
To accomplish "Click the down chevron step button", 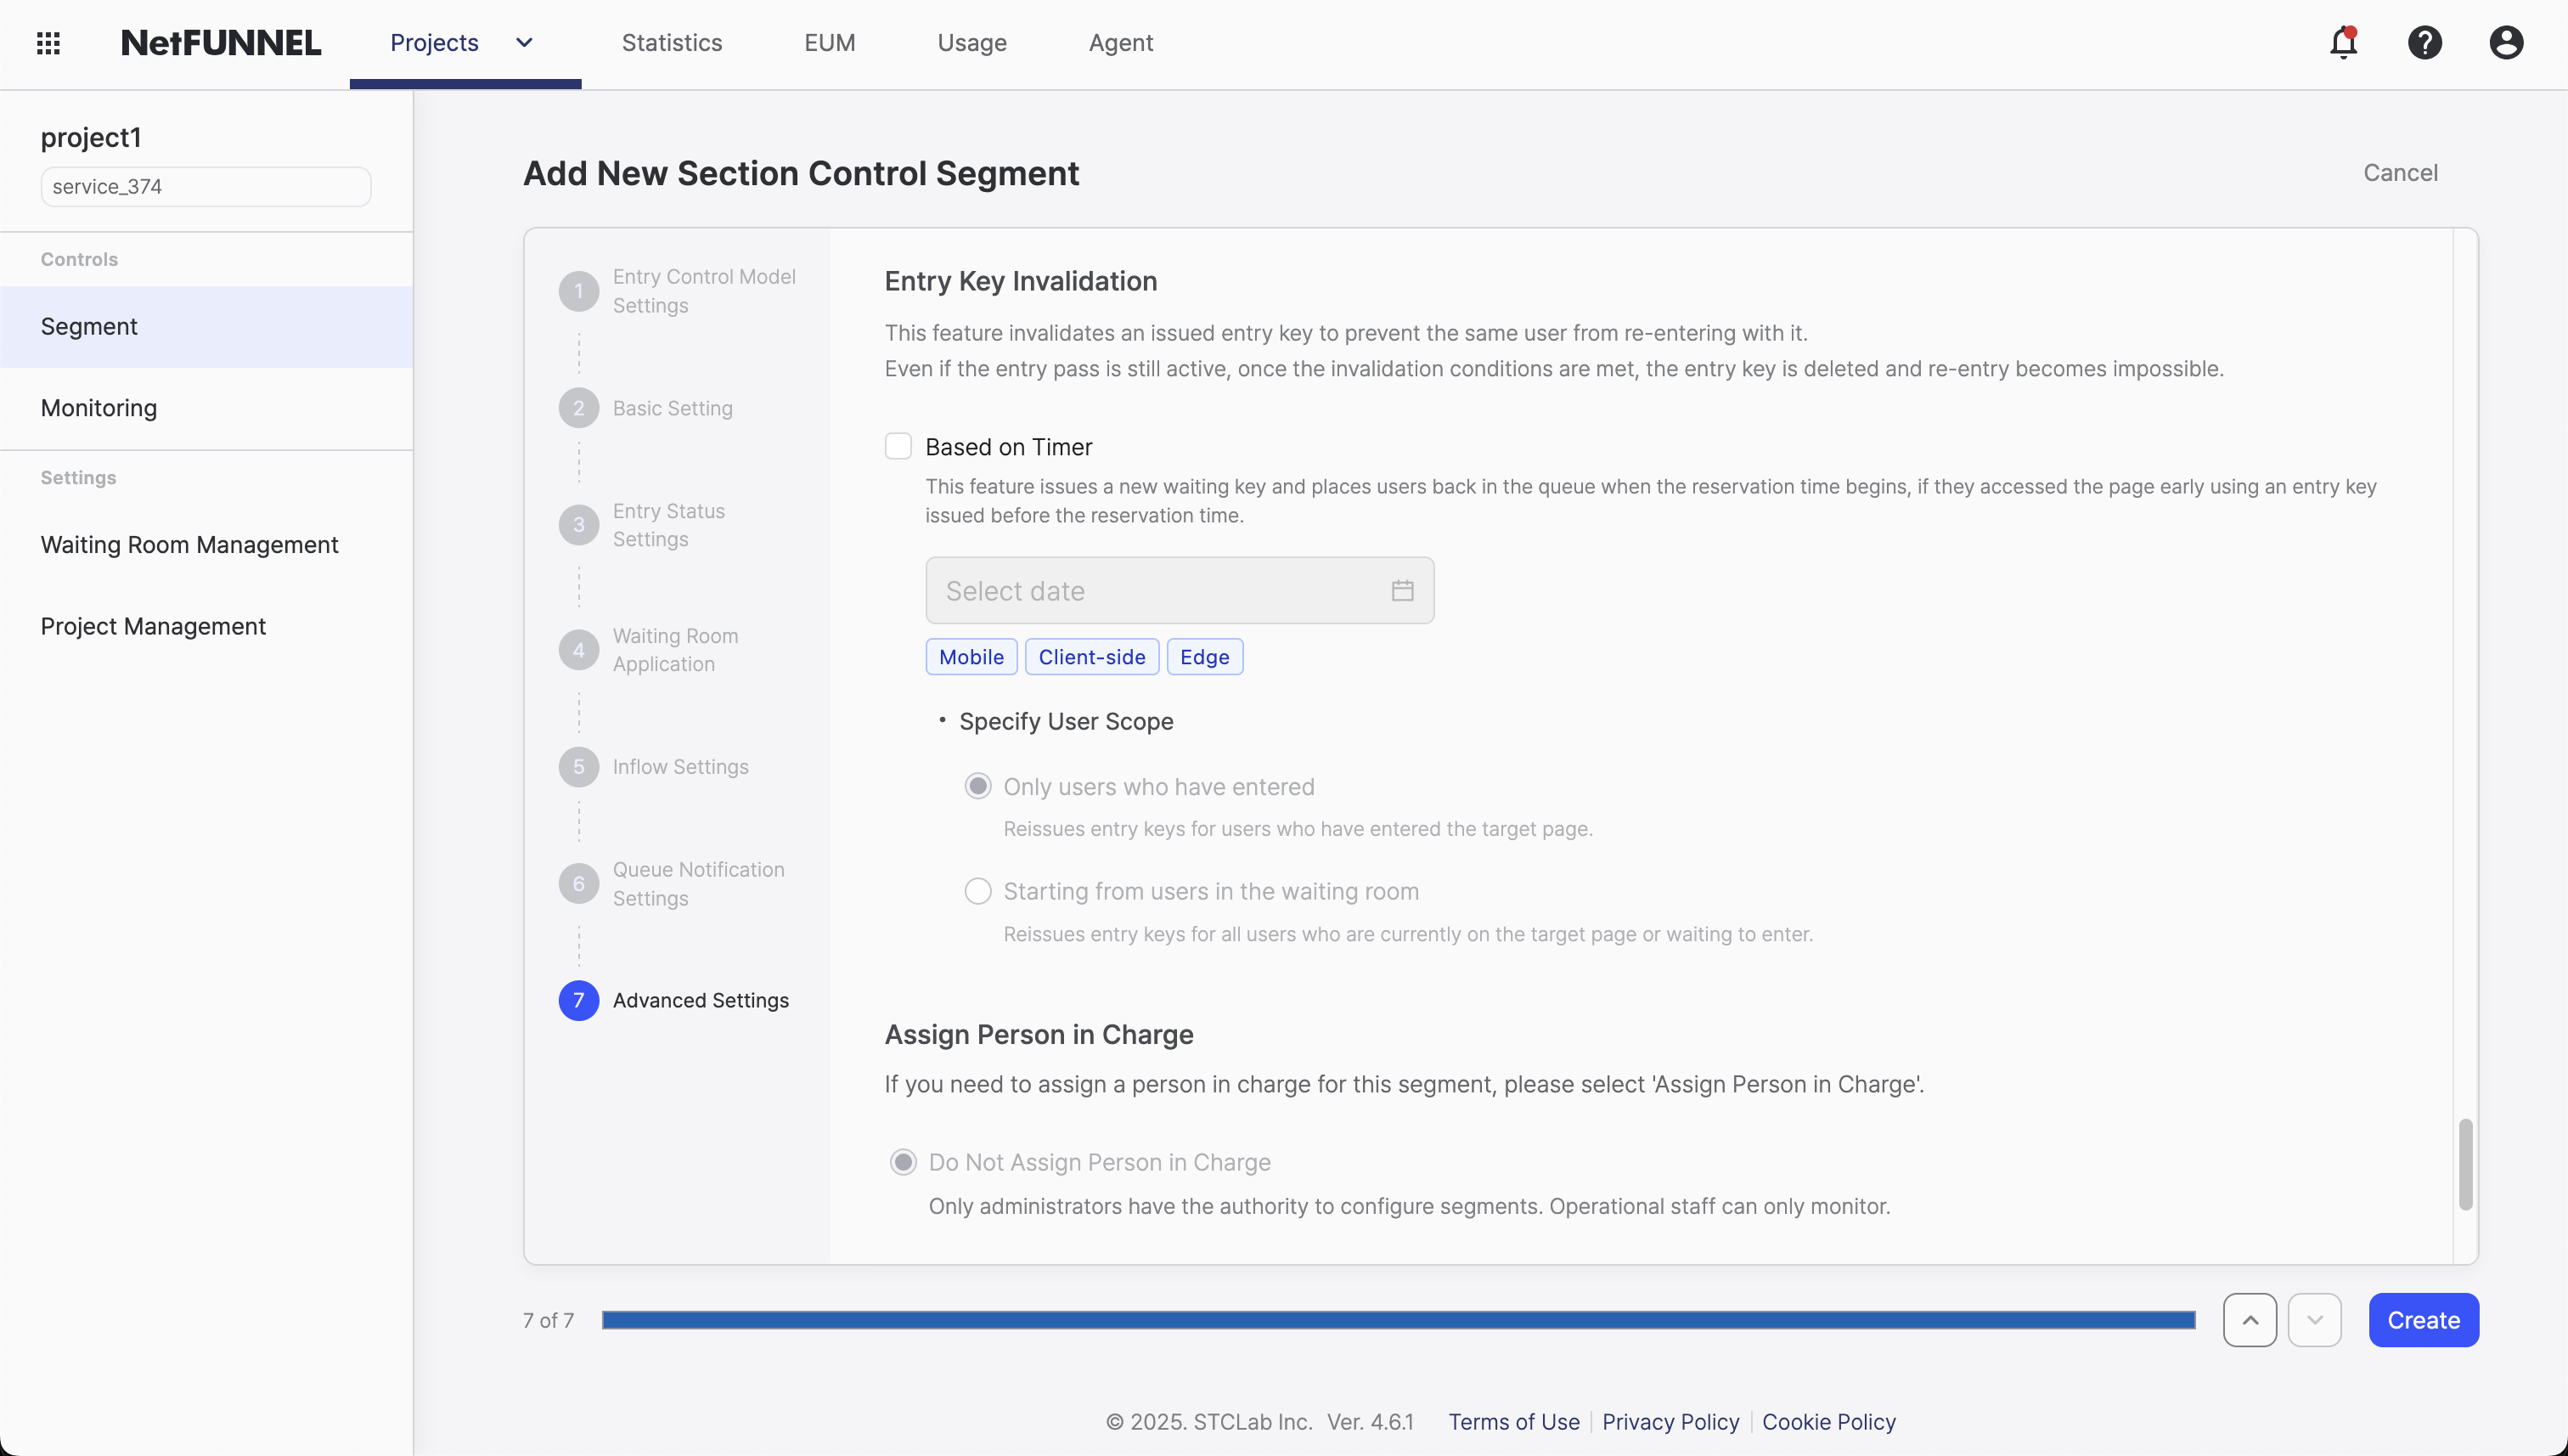I will pos(2314,1320).
